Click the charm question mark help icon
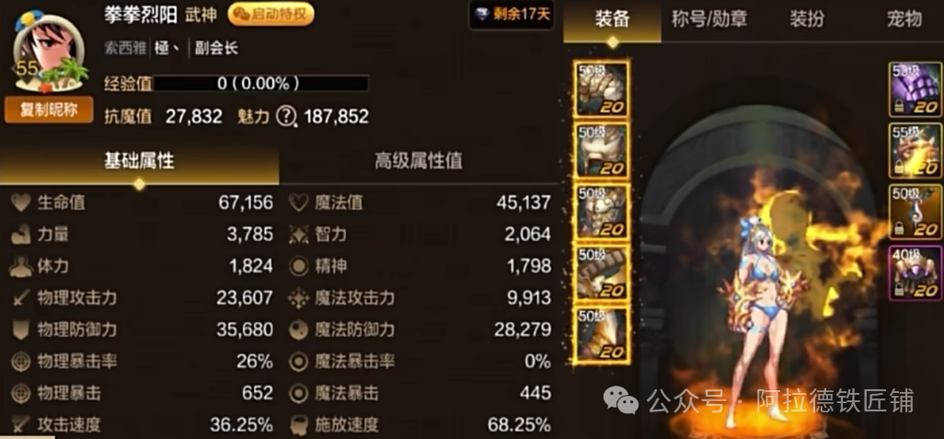 (286, 116)
